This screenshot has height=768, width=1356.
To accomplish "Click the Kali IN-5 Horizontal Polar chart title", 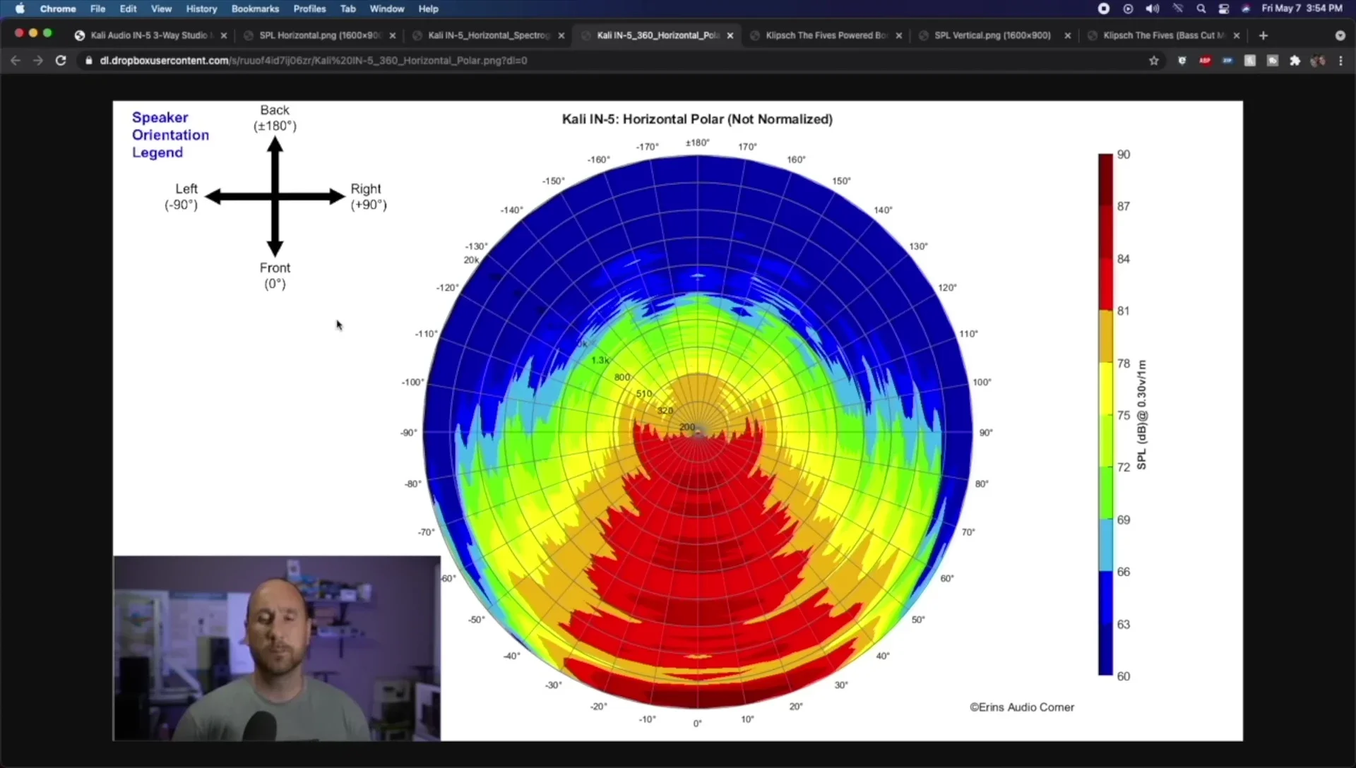I will click(697, 119).
